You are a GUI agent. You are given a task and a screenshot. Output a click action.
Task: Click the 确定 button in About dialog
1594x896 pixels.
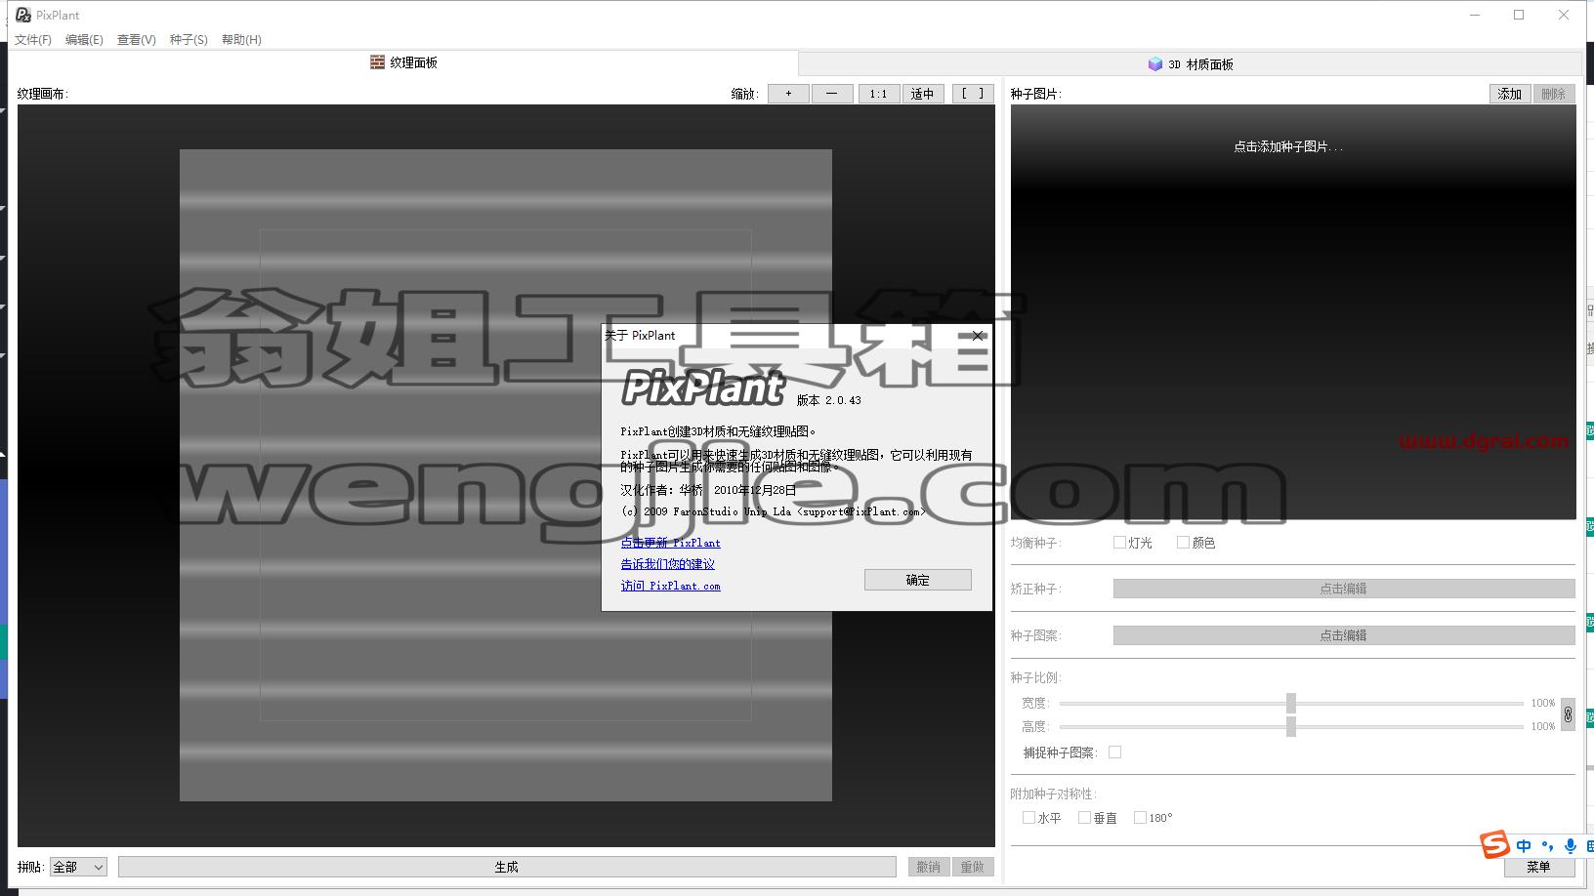pos(917,580)
